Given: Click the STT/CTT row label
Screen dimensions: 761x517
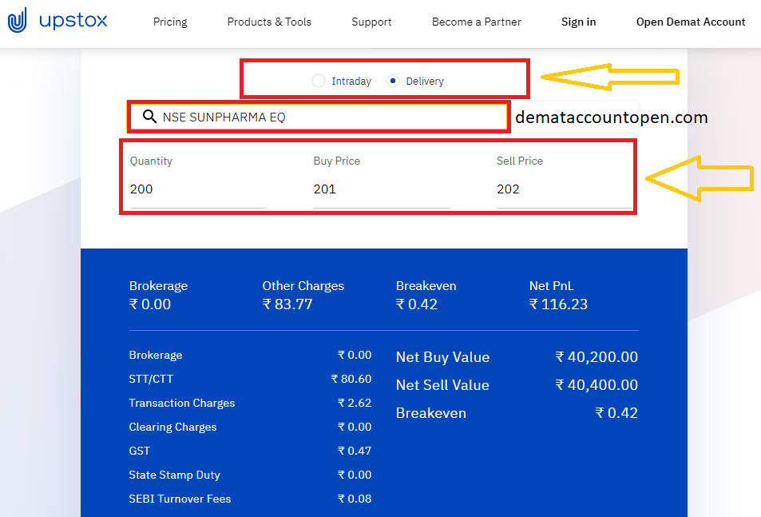Looking at the screenshot, I should (151, 379).
